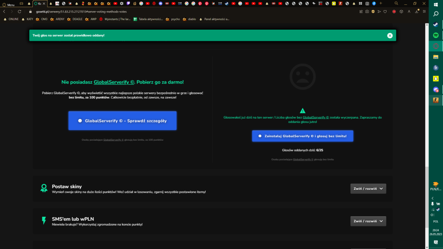Reload the gosetti.pl page
This screenshot has height=249, width=443.
click(x=19, y=11)
